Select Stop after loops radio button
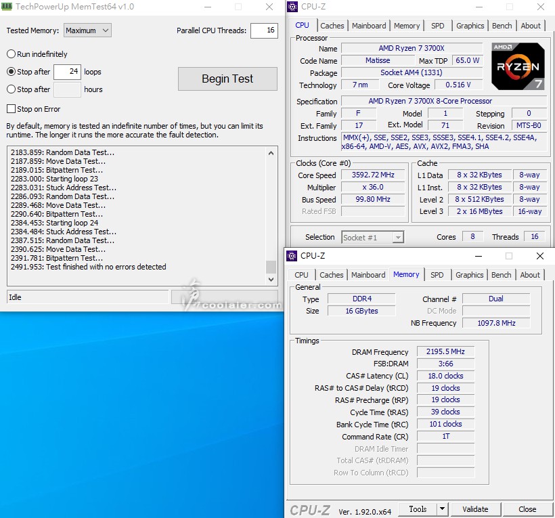Image resolution: width=555 pixels, height=518 pixels. [12, 72]
